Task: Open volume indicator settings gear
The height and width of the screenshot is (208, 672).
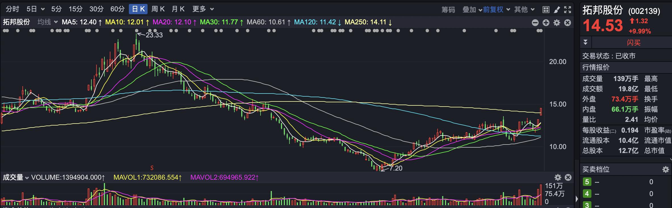Action: tap(558, 177)
